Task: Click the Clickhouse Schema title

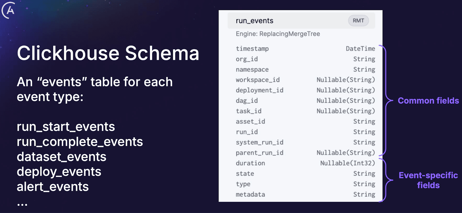Action: [108, 53]
